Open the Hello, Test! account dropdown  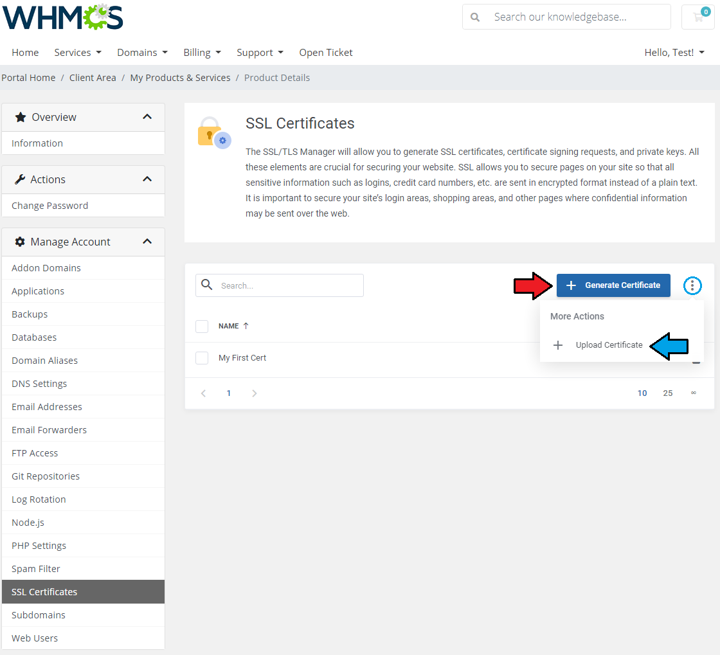click(674, 52)
